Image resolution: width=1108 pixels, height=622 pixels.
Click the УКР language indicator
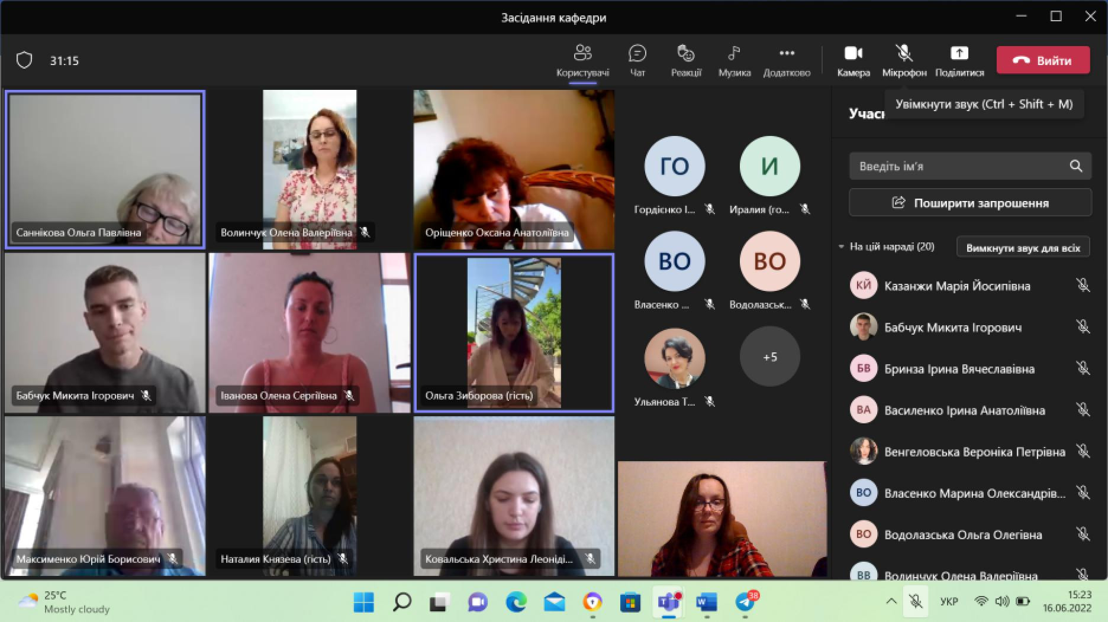pos(949,601)
